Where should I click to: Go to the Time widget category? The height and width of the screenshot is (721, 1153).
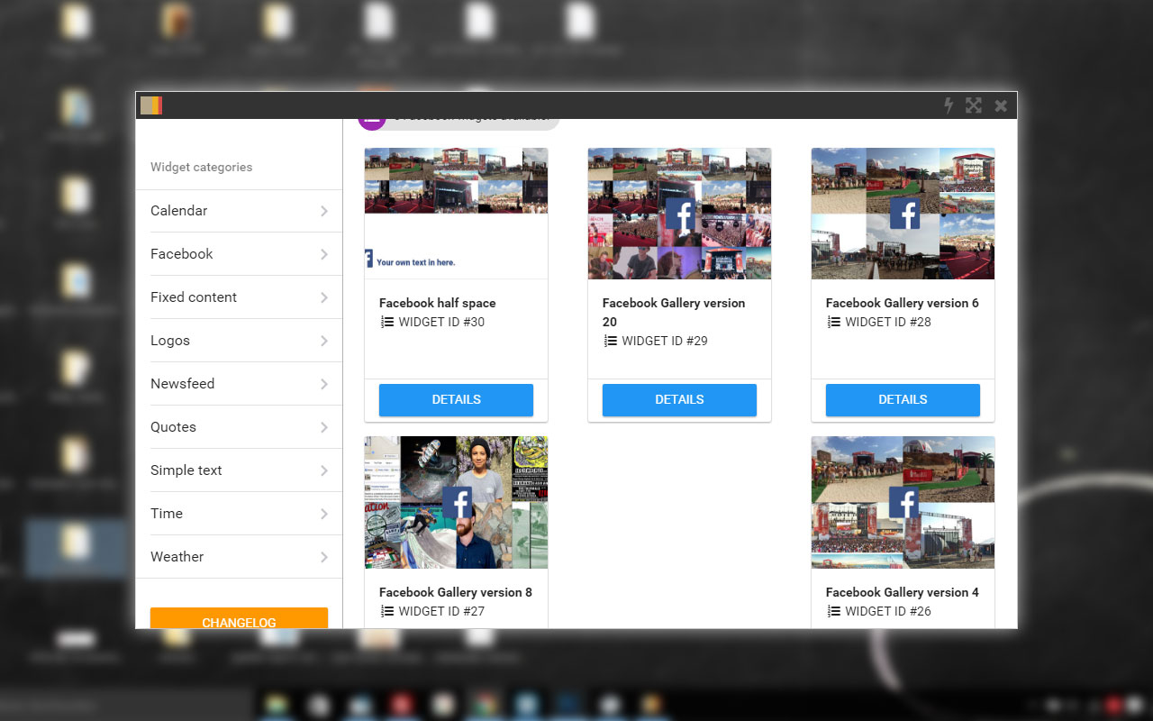[x=239, y=514]
